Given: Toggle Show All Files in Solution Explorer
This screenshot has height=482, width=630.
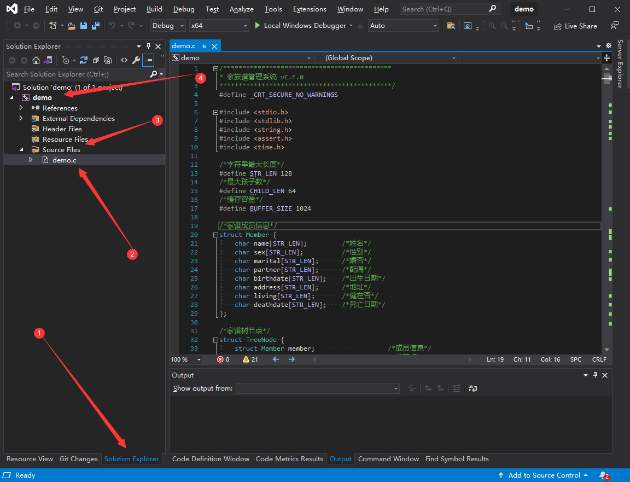Looking at the screenshot, I should point(108,60).
